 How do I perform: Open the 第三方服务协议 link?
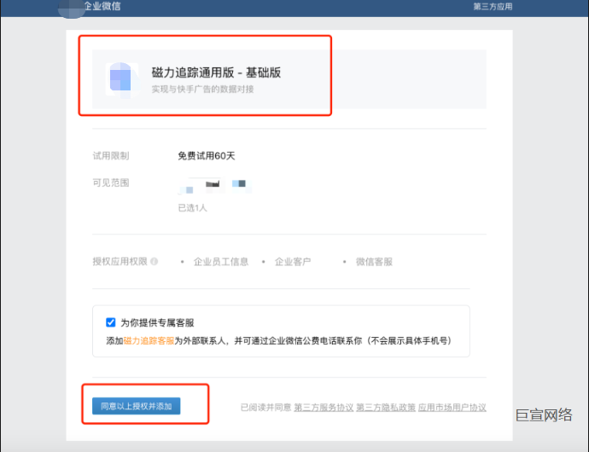(324, 408)
